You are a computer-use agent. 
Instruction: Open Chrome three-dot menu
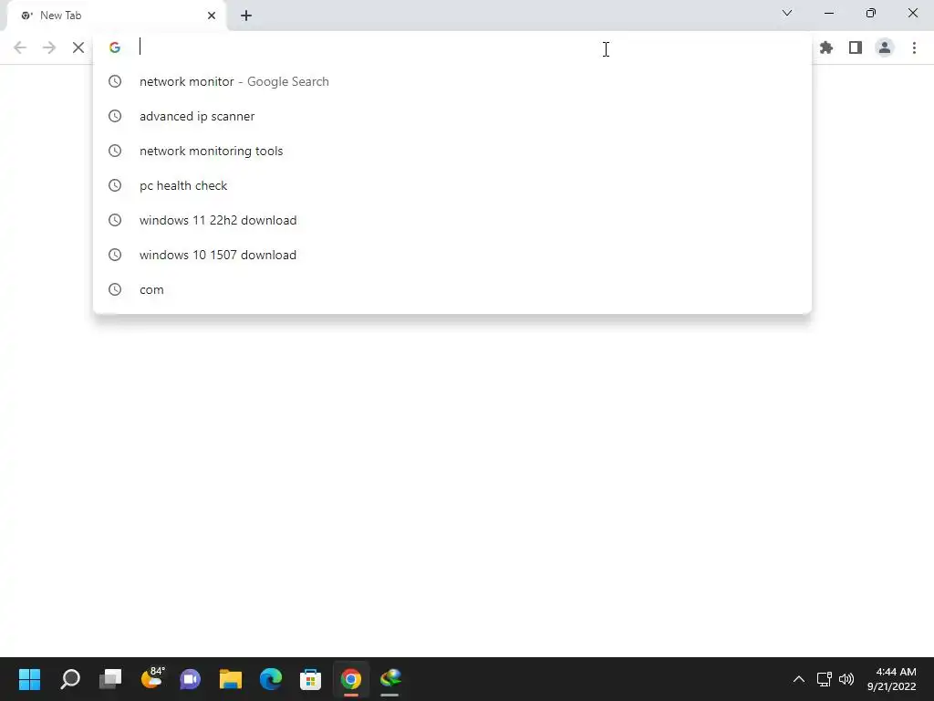[x=914, y=47]
